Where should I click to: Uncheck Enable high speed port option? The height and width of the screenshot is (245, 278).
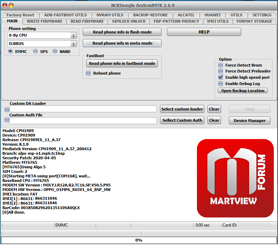[x=220, y=77]
